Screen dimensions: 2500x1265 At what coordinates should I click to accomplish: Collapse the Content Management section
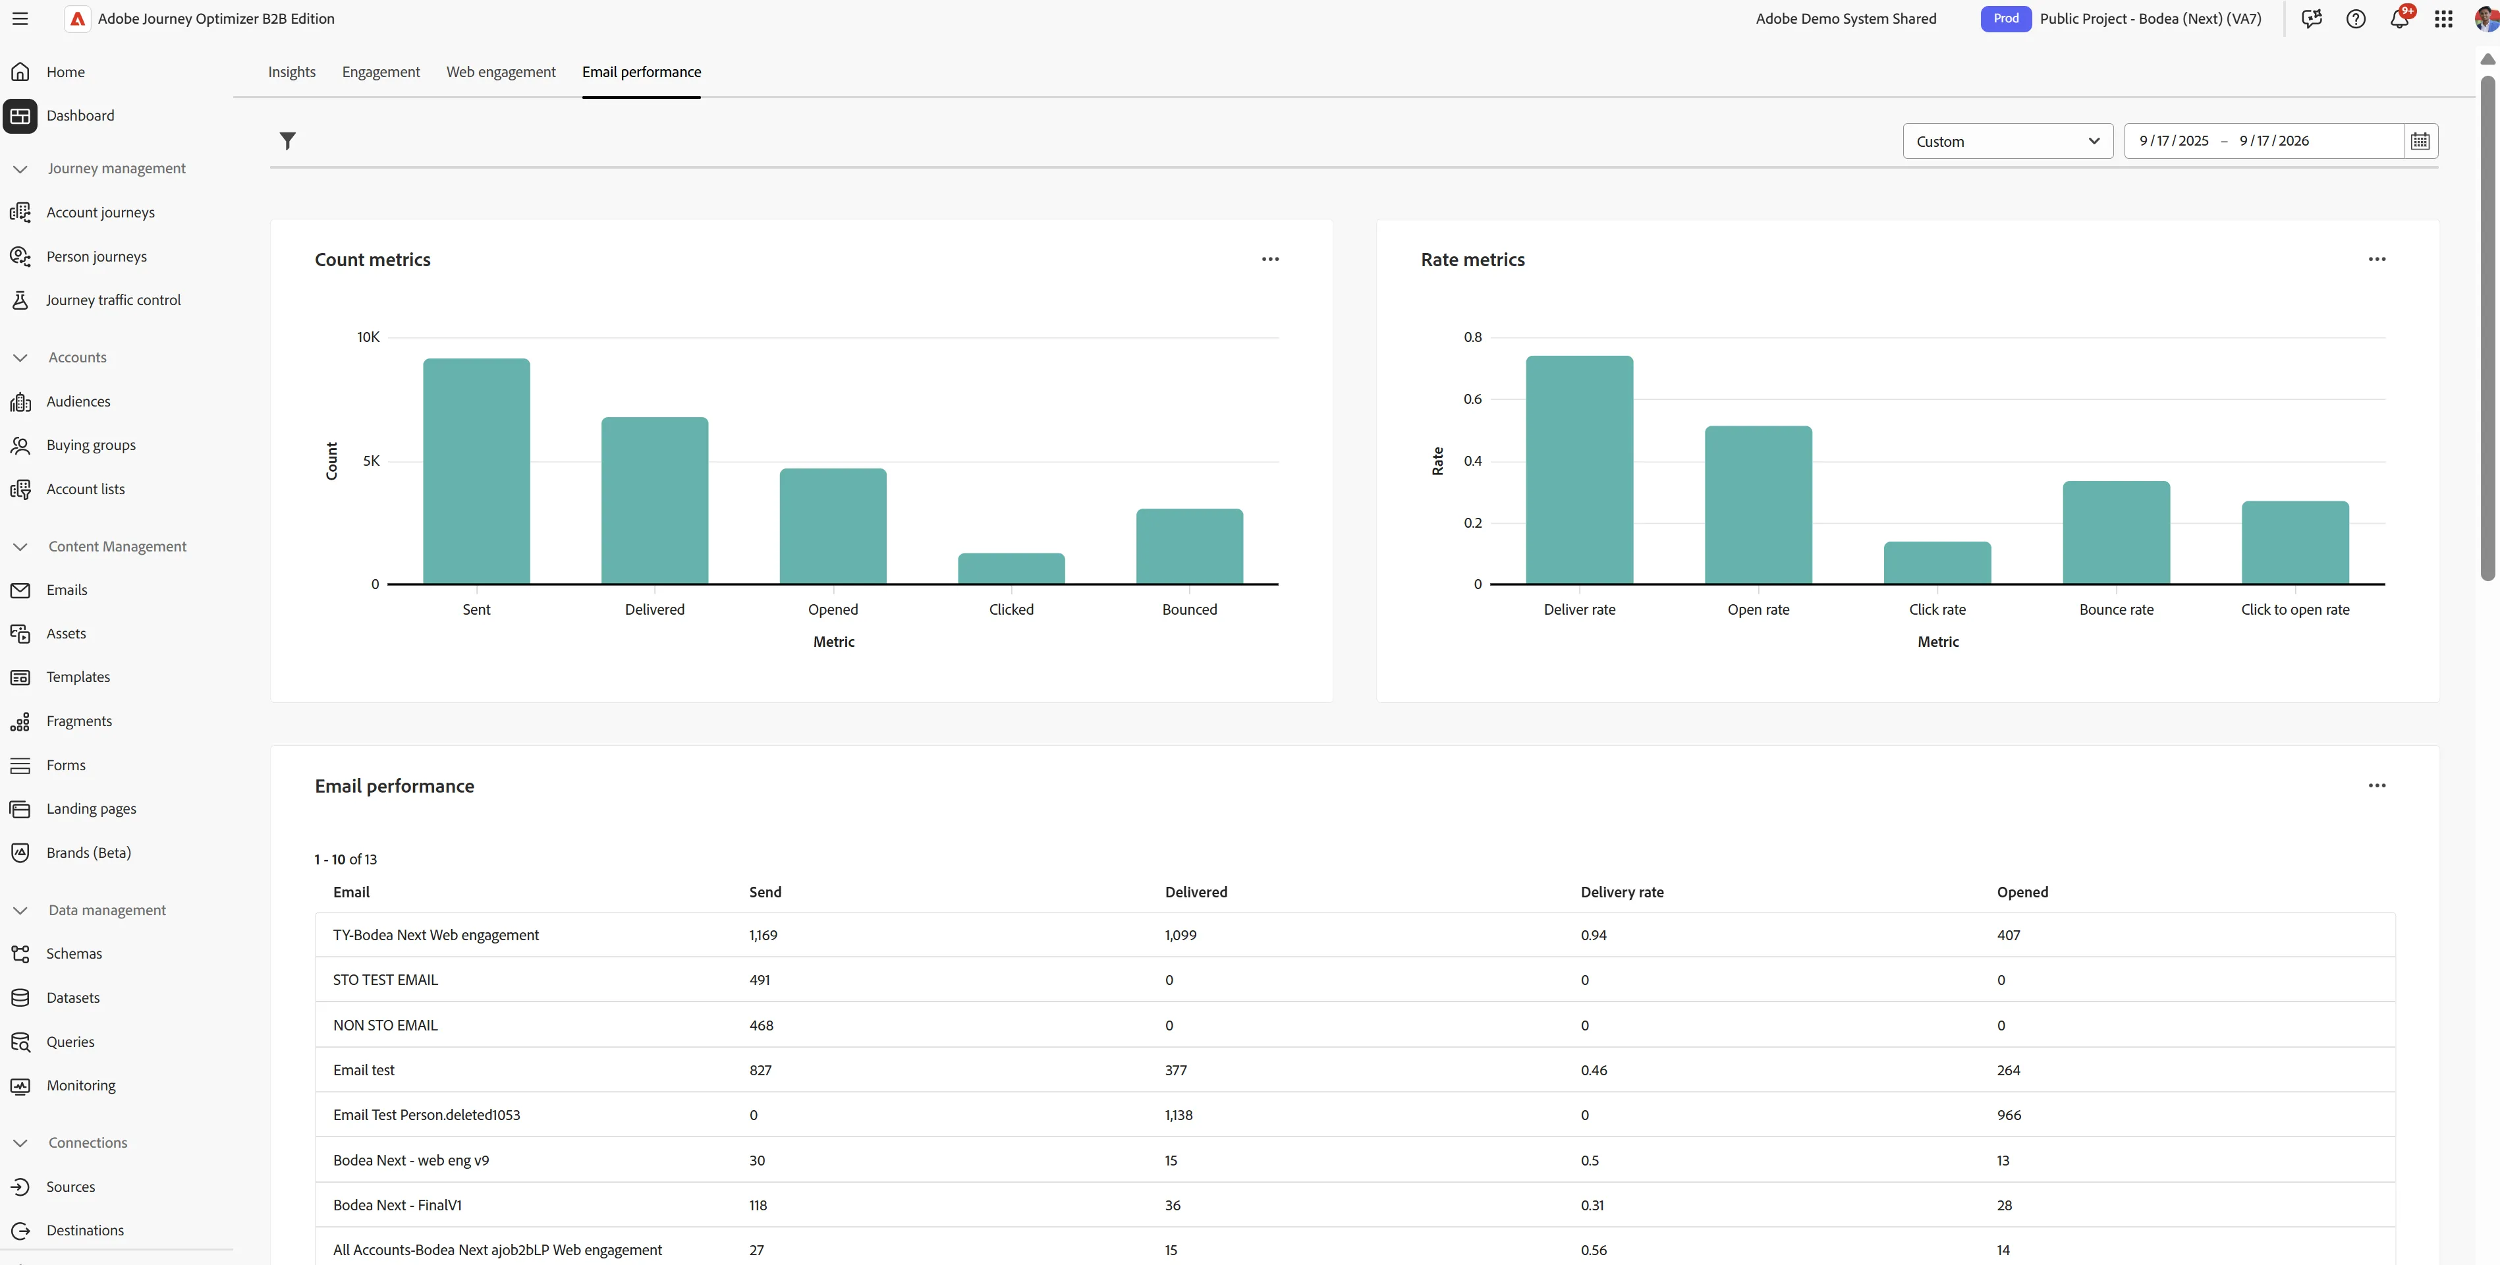coord(20,547)
